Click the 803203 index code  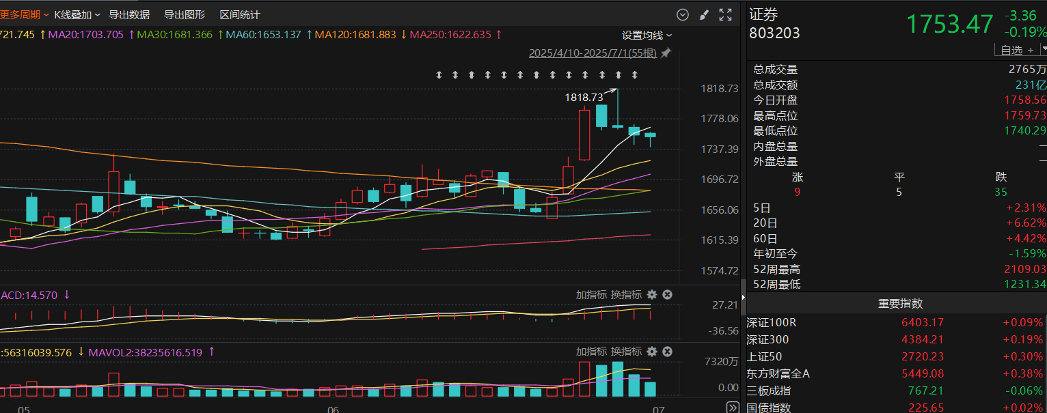click(x=774, y=33)
